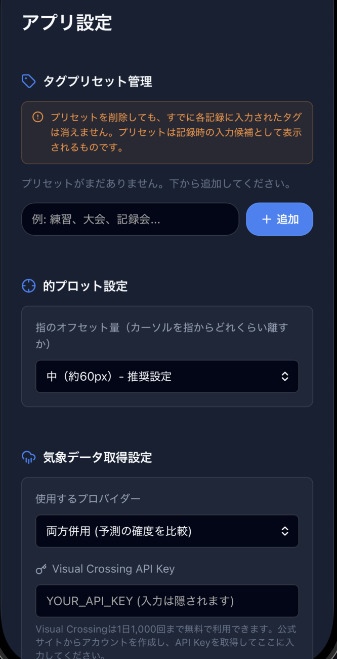Add the preset with the 追加 button
The width and height of the screenshot is (337, 659).
(x=279, y=219)
